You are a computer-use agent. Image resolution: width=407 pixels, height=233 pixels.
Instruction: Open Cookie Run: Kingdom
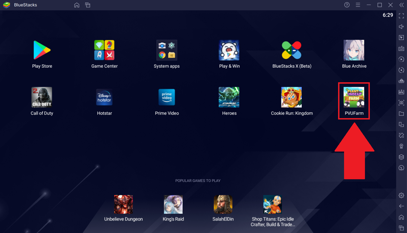[x=291, y=97]
